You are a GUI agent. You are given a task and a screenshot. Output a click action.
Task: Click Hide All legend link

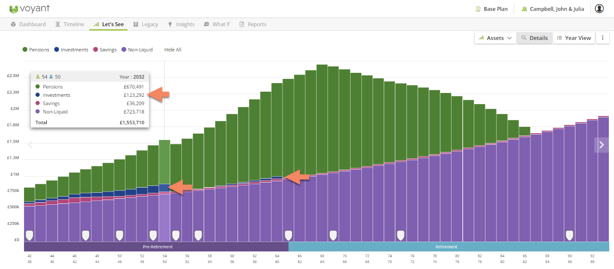[x=173, y=50]
